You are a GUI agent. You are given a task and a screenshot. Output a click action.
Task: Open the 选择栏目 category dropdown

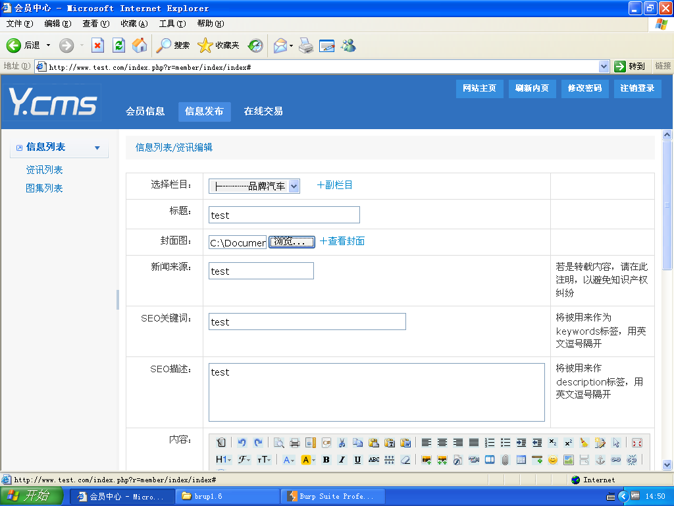[294, 186]
